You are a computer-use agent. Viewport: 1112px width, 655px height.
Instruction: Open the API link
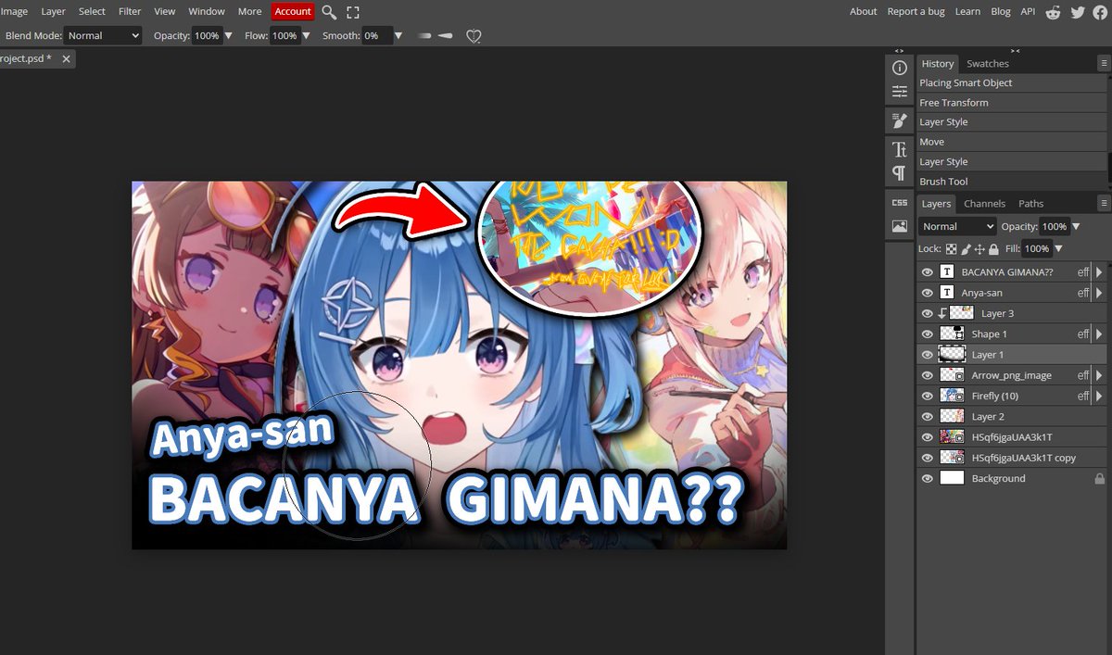pyautogui.click(x=1028, y=12)
